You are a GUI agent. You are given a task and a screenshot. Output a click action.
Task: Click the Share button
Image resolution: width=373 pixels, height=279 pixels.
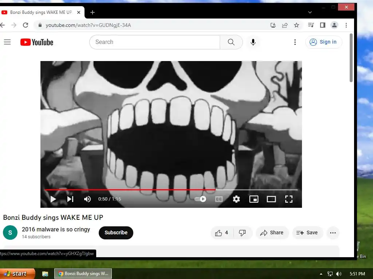pyautogui.click(x=272, y=233)
